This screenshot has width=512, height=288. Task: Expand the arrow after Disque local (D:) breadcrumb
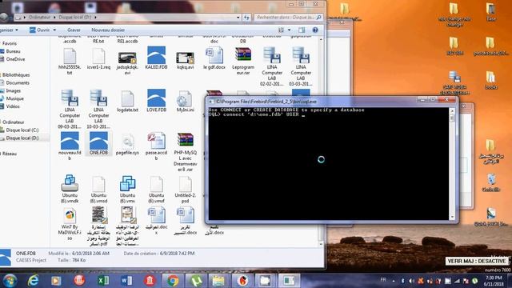(x=95, y=18)
